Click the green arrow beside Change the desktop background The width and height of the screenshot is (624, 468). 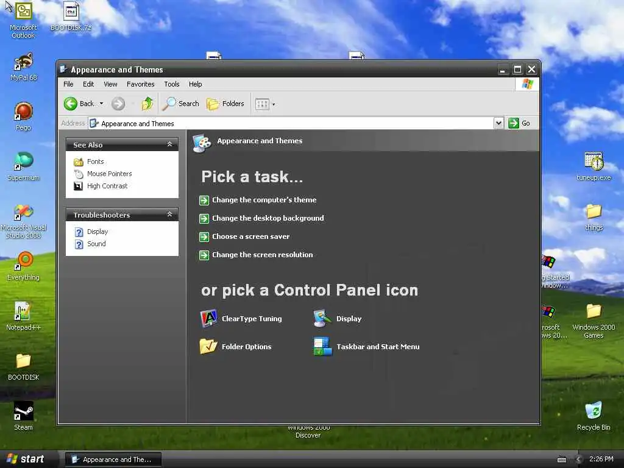pos(204,219)
